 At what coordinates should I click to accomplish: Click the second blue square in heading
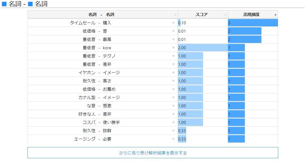[x=30, y=4]
